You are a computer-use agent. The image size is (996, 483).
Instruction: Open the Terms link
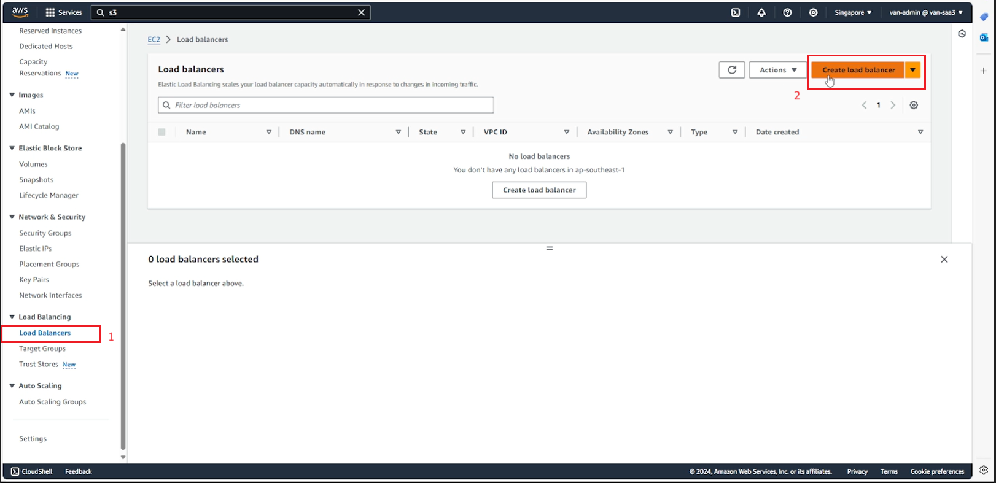tap(889, 471)
